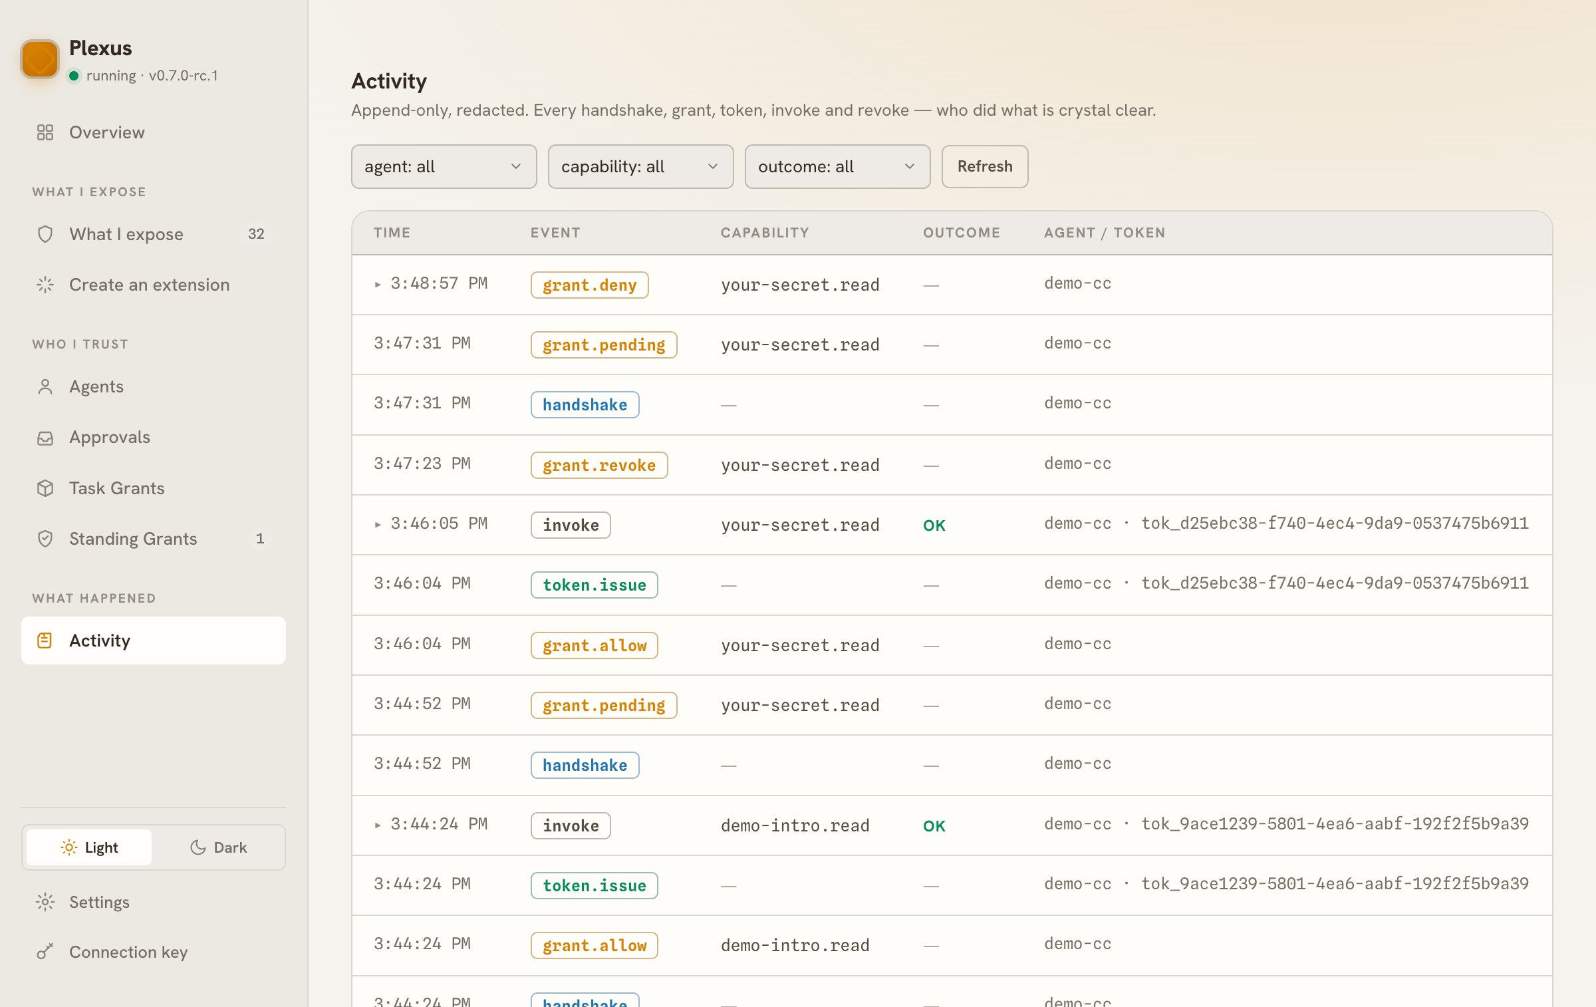Open the Approvals page
This screenshot has height=1007, width=1596.
pyautogui.click(x=154, y=438)
